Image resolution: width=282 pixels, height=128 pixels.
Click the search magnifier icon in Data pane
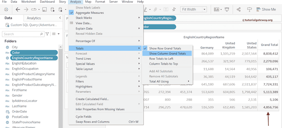click(x=41, y=34)
